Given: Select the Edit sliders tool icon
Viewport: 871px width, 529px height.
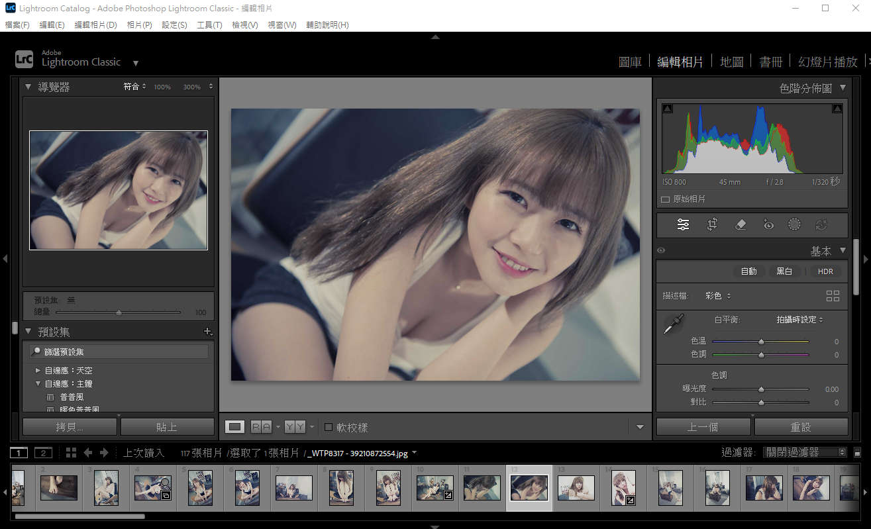Looking at the screenshot, I should click(684, 225).
